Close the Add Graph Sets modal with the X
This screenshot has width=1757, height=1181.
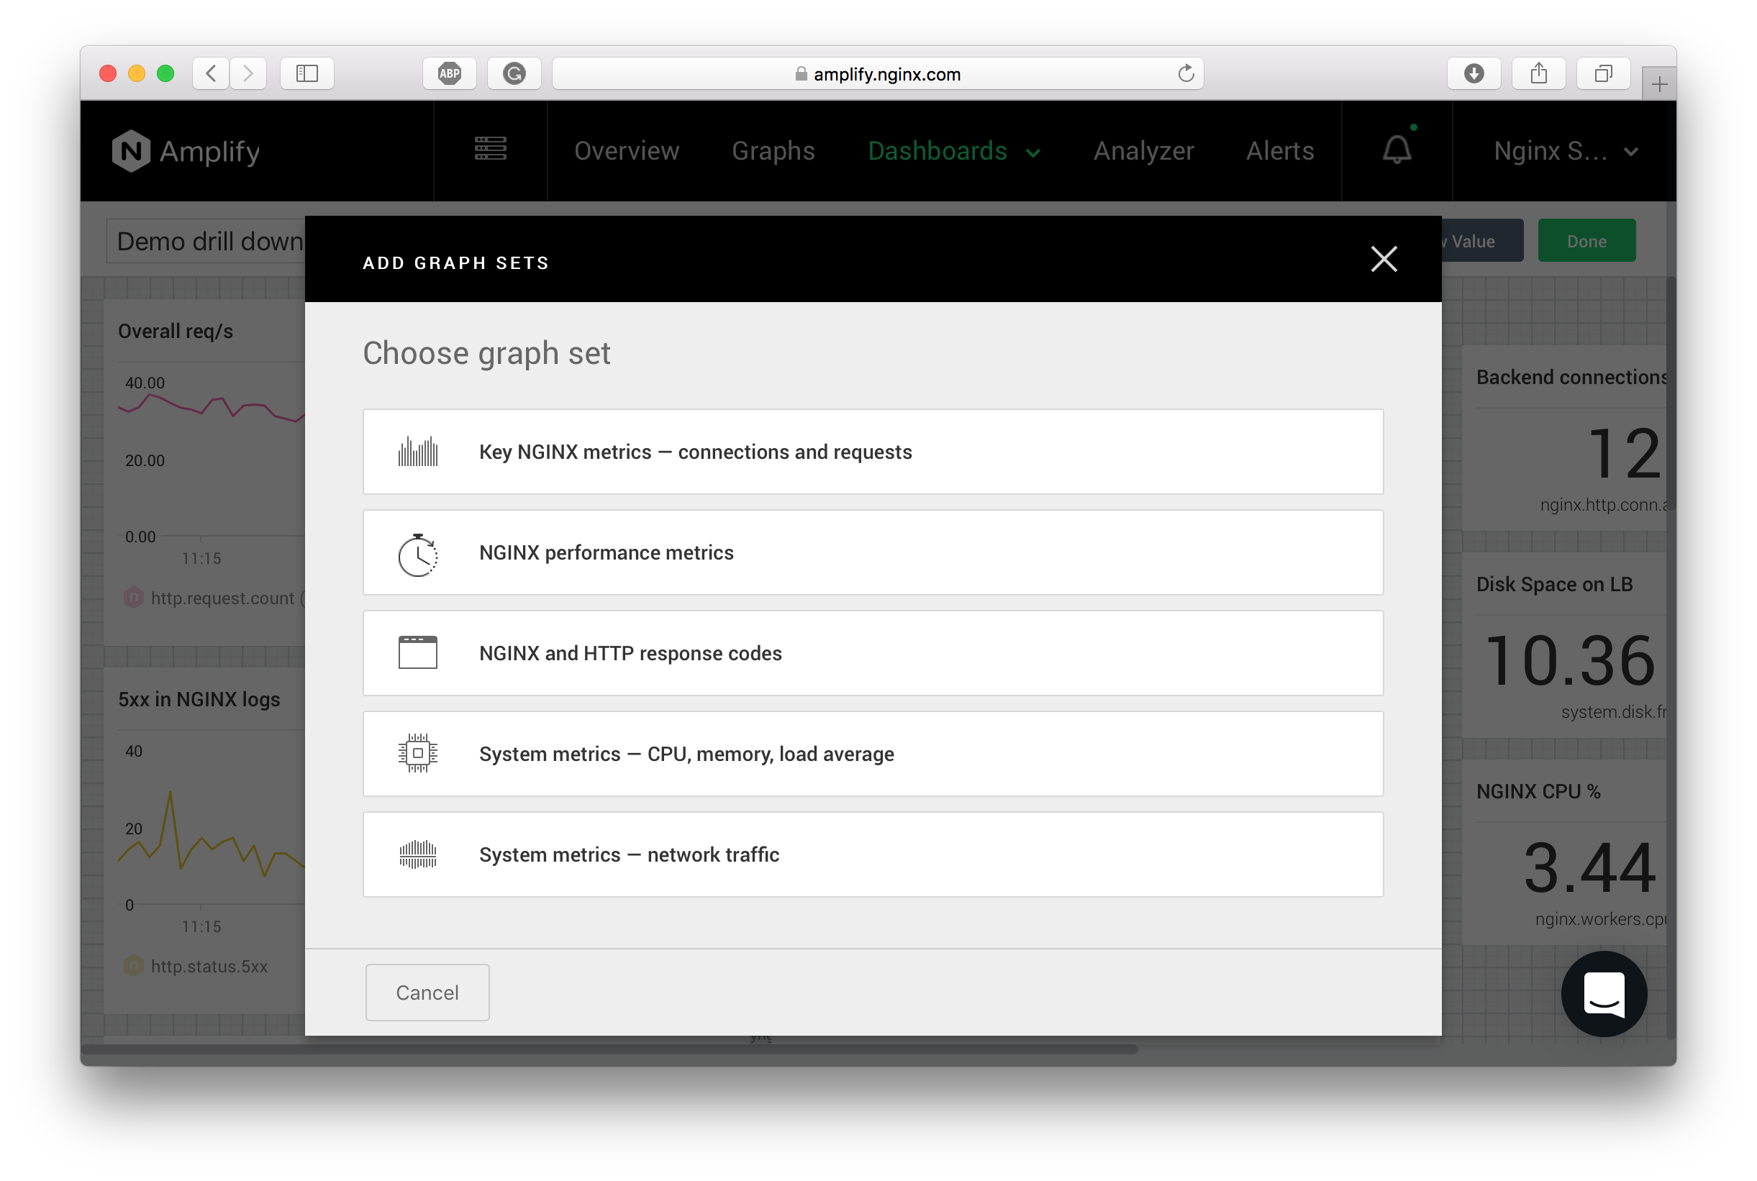point(1384,258)
